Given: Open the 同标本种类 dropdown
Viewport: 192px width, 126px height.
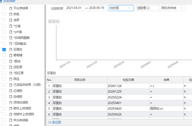Looking at the screenshot, I should 173,8.
